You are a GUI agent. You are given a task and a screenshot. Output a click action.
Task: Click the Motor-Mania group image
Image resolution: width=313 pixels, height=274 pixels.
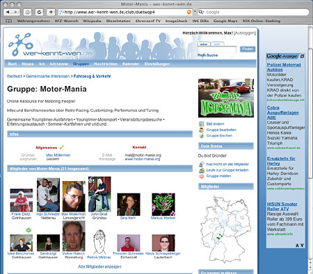click(226, 98)
